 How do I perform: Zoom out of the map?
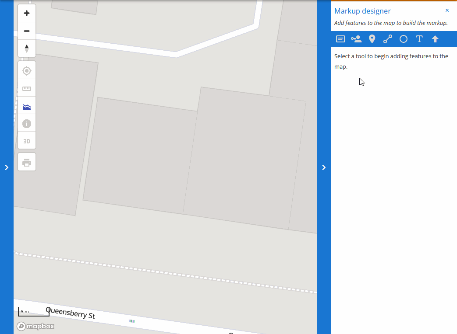[x=26, y=30]
